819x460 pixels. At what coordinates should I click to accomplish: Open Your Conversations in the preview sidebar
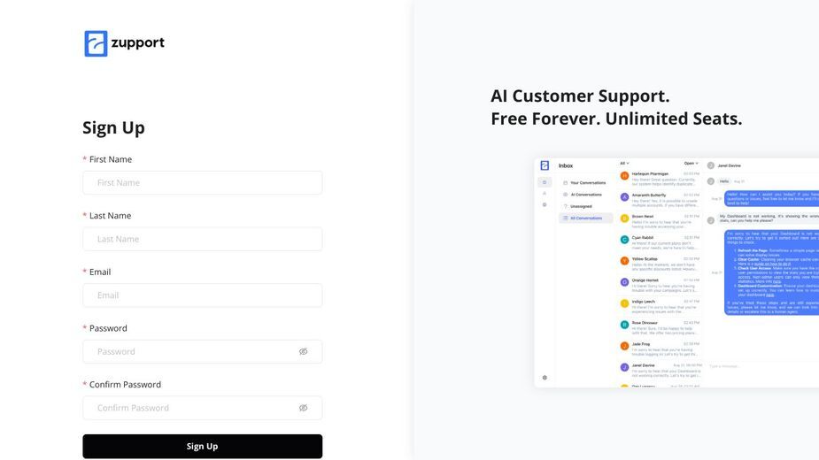pos(584,183)
